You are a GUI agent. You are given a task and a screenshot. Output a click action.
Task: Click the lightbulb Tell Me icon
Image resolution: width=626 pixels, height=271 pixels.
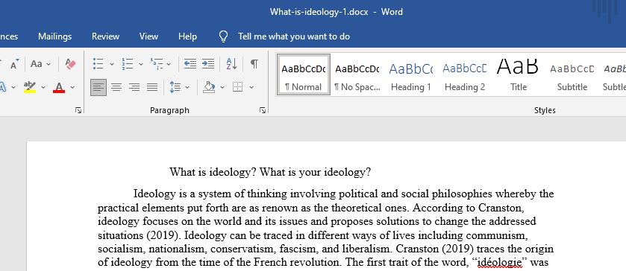[224, 36]
